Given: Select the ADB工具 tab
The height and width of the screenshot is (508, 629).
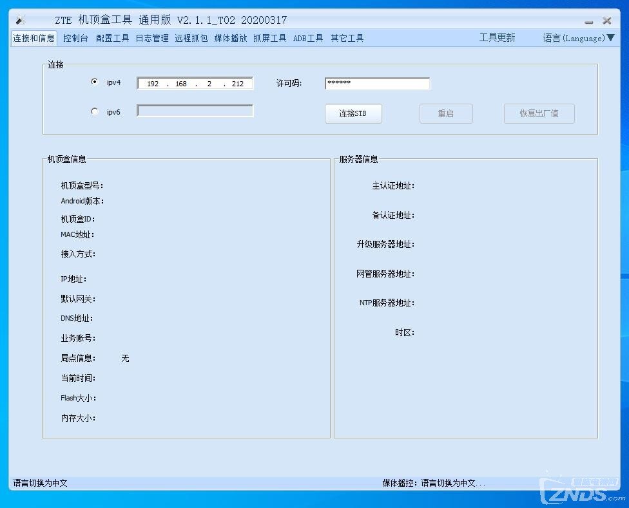Looking at the screenshot, I should click(x=308, y=39).
